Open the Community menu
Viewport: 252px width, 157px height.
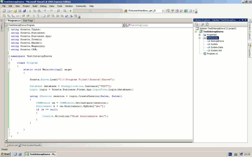click(81, 6)
